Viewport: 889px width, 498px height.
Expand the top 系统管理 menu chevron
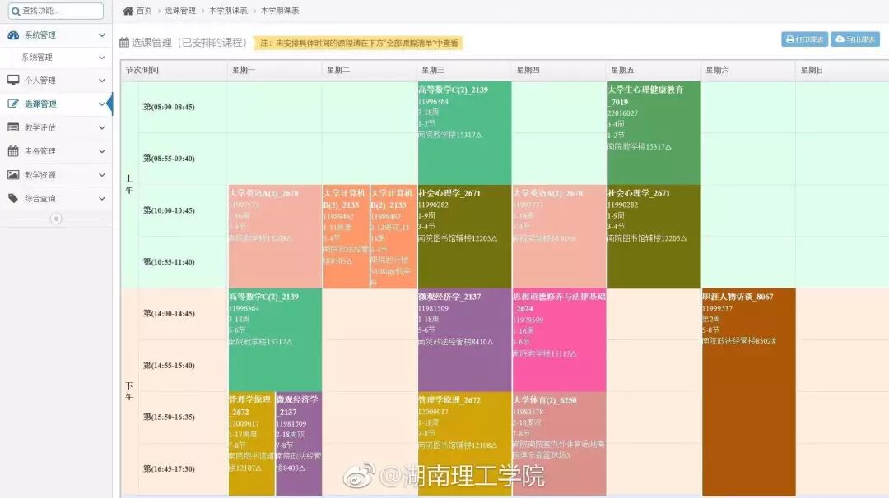[x=101, y=35]
